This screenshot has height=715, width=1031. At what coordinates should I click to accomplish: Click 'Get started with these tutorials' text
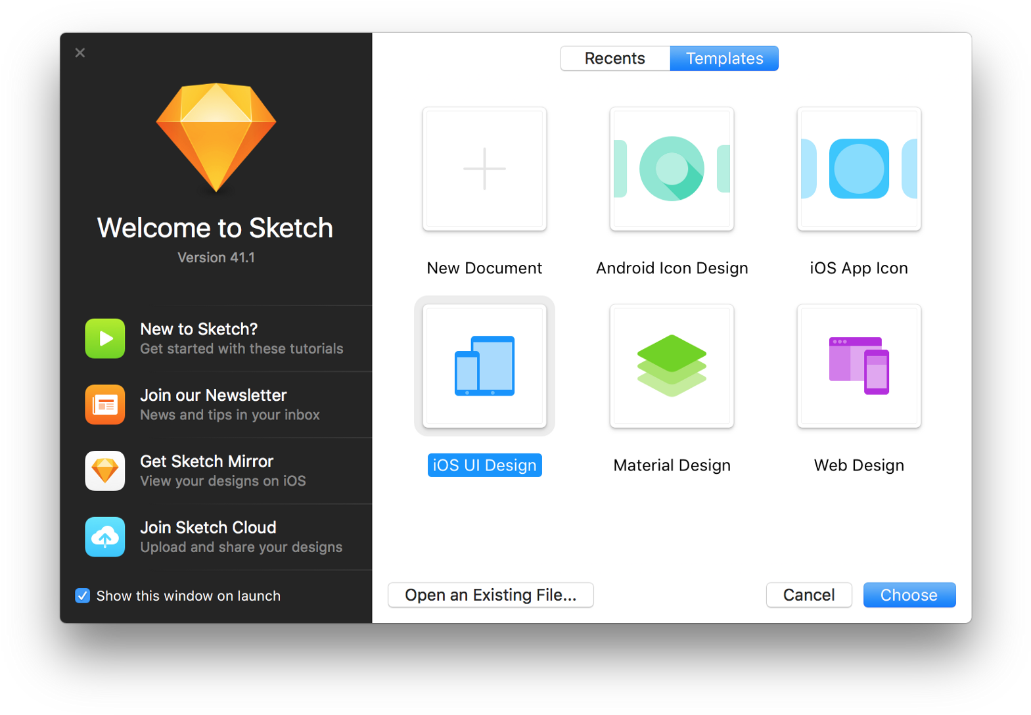[242, 349]
